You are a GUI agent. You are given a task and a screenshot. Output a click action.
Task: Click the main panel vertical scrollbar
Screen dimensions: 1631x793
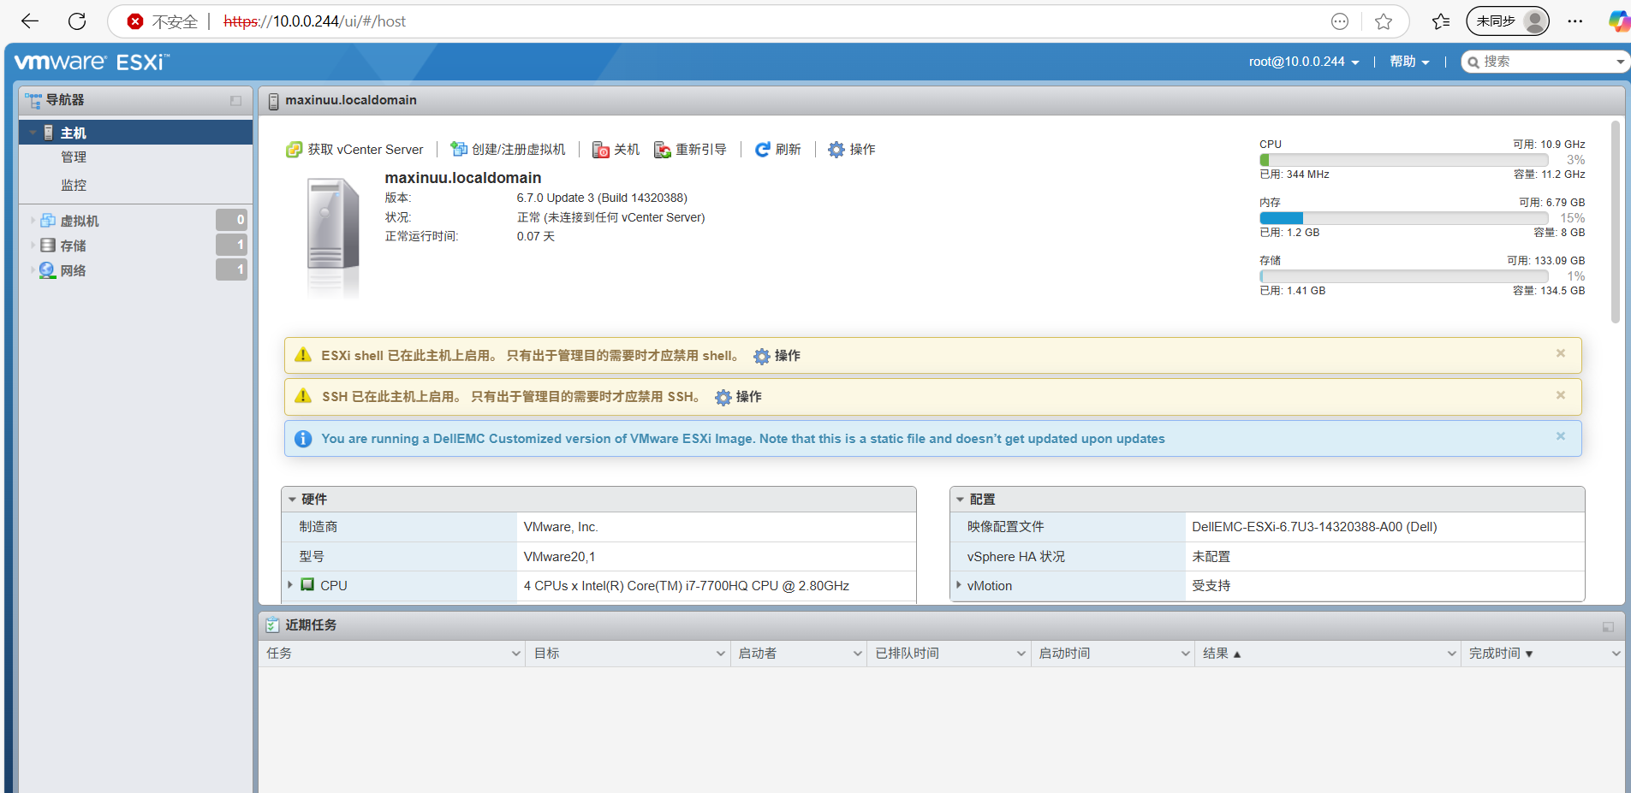(x=1616, y=222)
